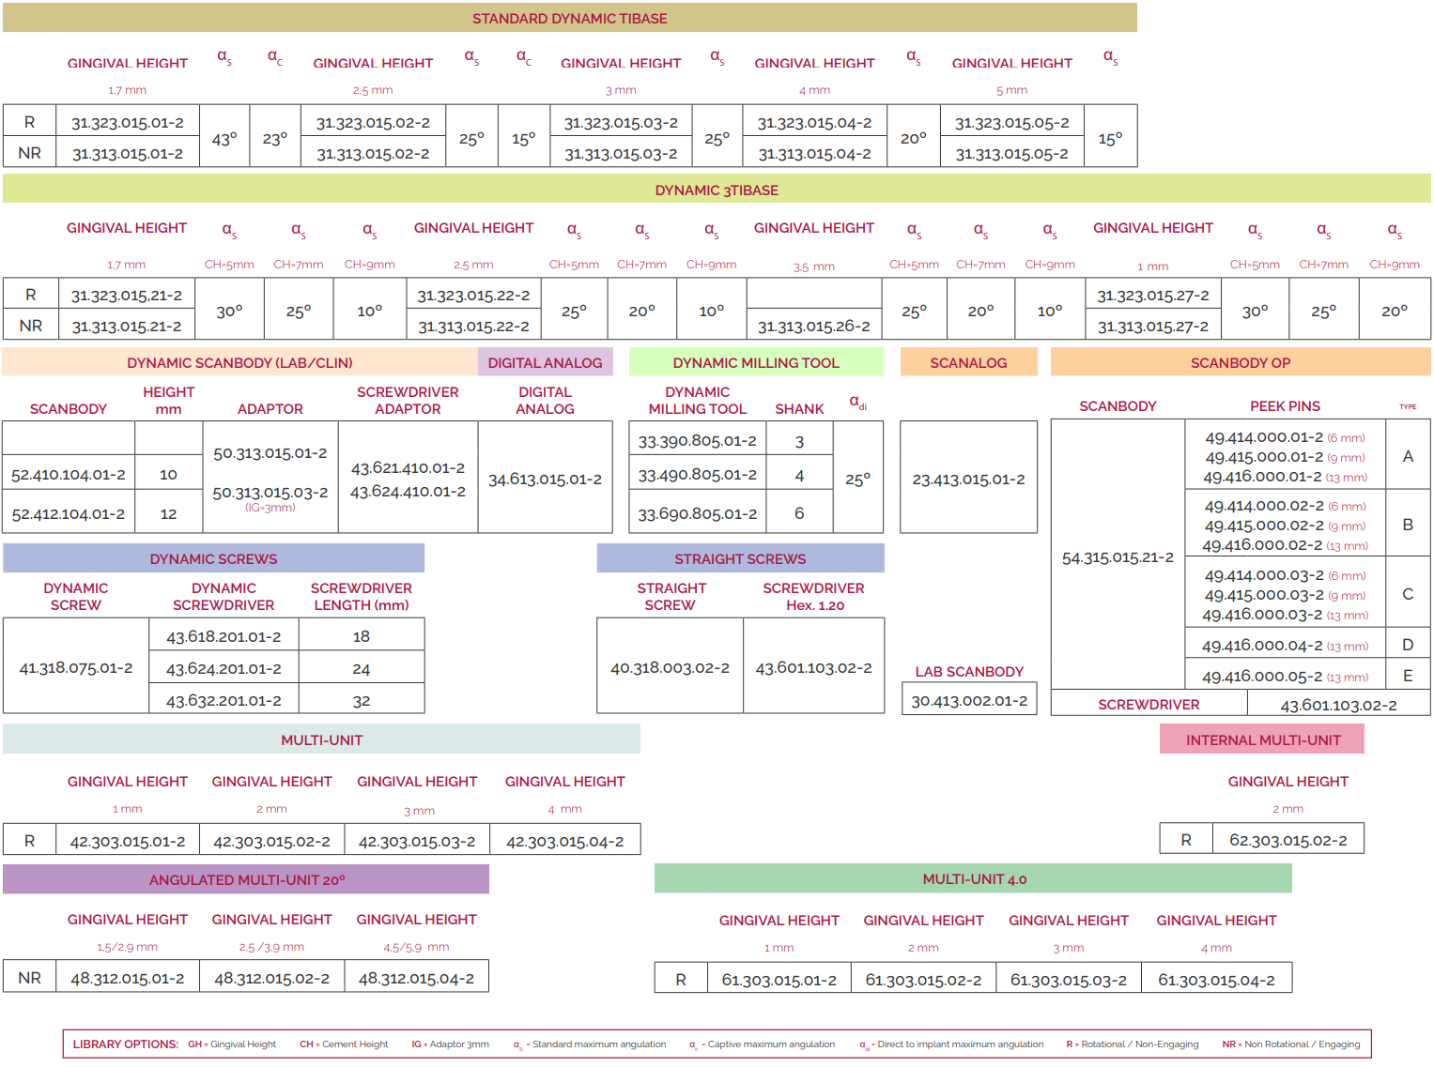The image size is (1434, 1067).
Task: Select Lab Scanbody code 30.413.002.01-2
Action: 969,701
